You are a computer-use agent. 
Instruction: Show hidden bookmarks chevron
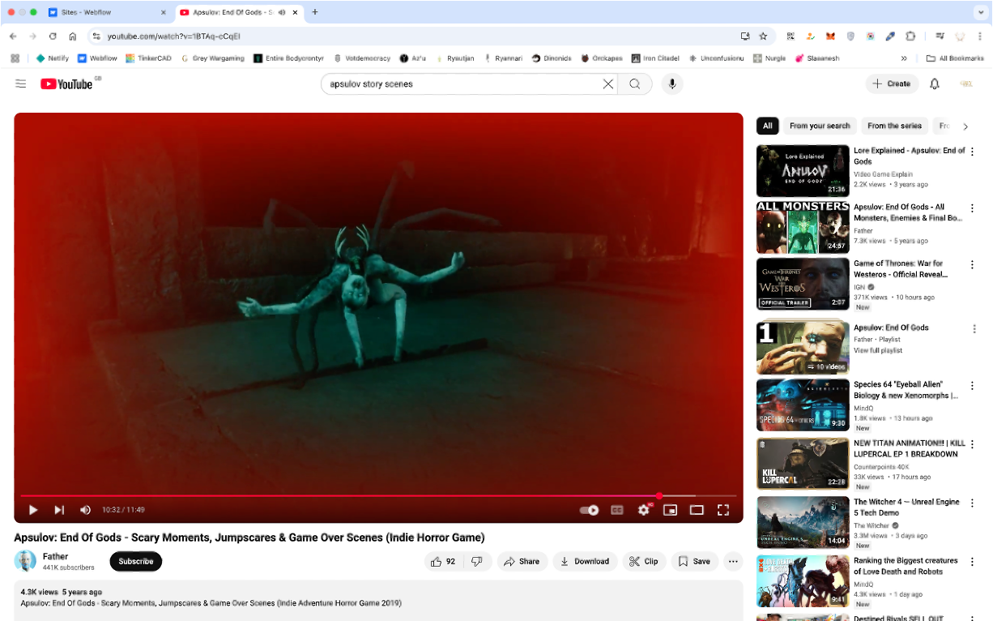coord(904,58)
